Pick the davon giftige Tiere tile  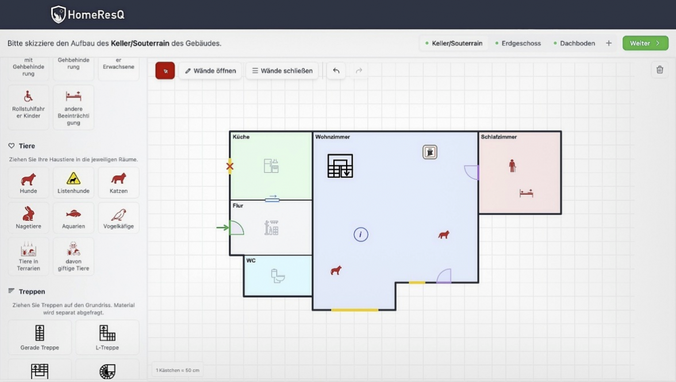coord(74,256)
